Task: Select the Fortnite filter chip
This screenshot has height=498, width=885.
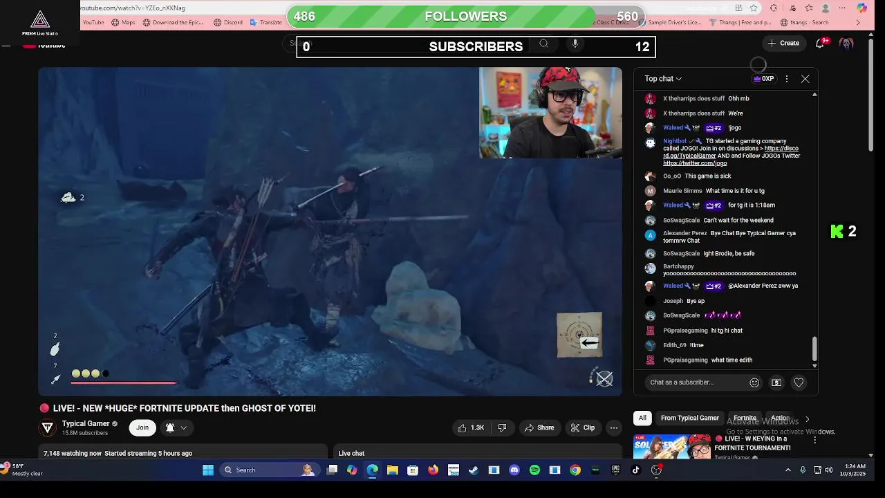Action: [x=745, y=418]
